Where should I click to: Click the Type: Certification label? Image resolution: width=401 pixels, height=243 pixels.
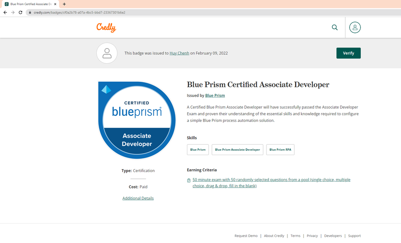(x=138, y=171)
